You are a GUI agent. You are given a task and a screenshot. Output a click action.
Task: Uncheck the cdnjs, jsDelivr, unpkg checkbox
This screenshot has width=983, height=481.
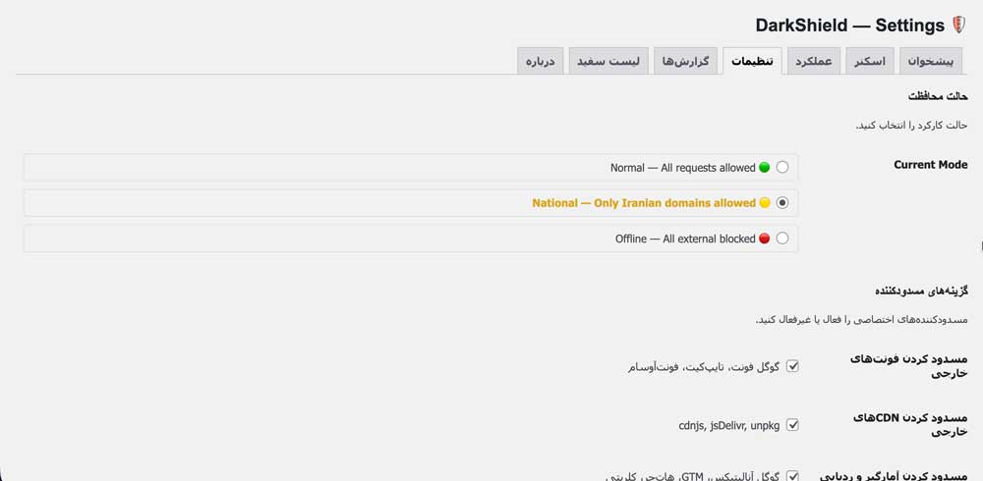click(x=792, y=426)
